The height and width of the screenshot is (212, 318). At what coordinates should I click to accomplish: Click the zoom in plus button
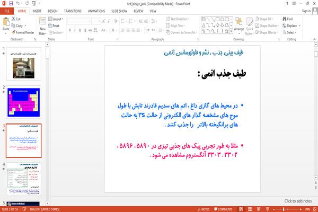point(301,209)
